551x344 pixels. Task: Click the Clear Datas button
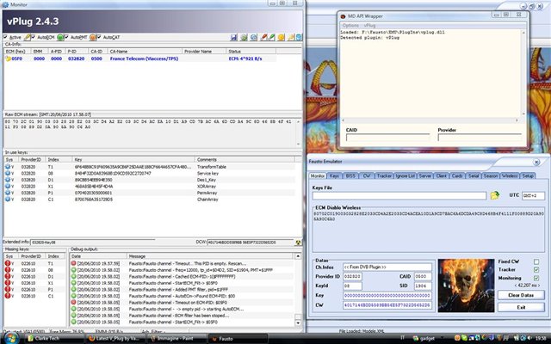(521, 295)
